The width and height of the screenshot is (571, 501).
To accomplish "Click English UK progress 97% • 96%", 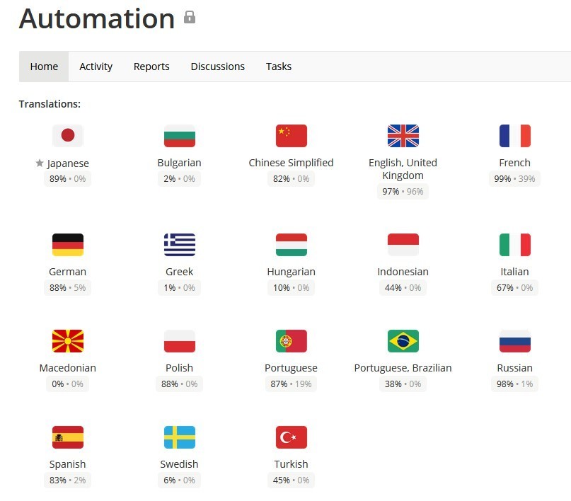I will click(403, 192).
